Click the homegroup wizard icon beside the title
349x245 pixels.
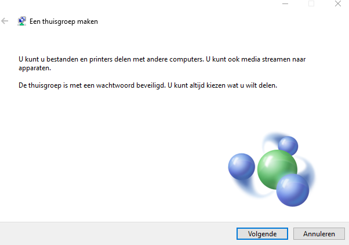click(21, 21)
